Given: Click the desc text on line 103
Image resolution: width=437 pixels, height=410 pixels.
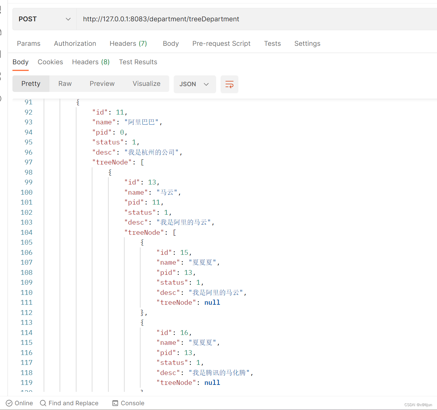Looking at the screenshot, I should pyautogui.click(x=184, y=222).
